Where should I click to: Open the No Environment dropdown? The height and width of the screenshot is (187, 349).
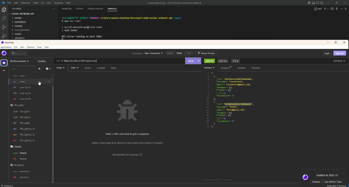19,61
